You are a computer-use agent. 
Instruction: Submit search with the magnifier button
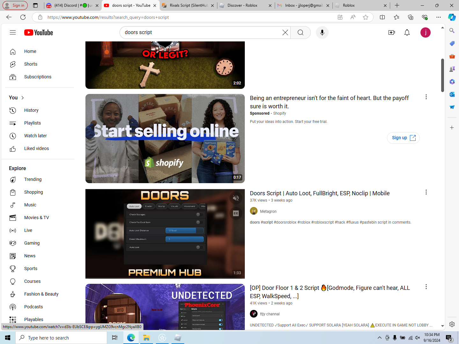(x=301, y=32)
